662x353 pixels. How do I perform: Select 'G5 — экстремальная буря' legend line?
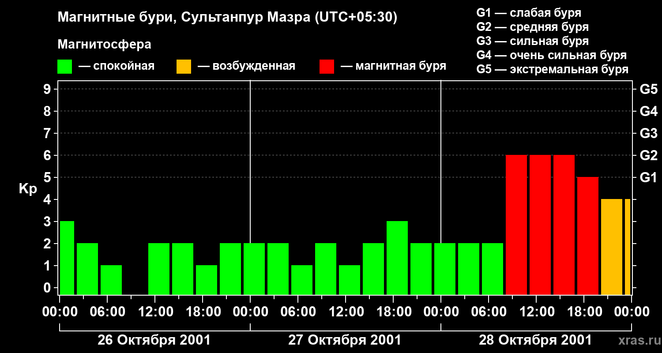coord(553,69)
